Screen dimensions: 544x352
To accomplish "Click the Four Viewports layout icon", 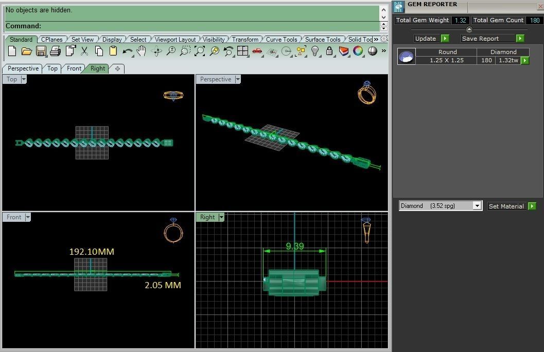I will tap(242, 51).
